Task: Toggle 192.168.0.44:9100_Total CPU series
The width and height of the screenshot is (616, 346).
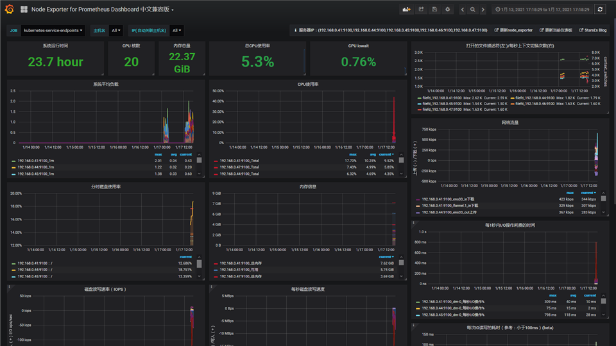Action: (239, 174)
